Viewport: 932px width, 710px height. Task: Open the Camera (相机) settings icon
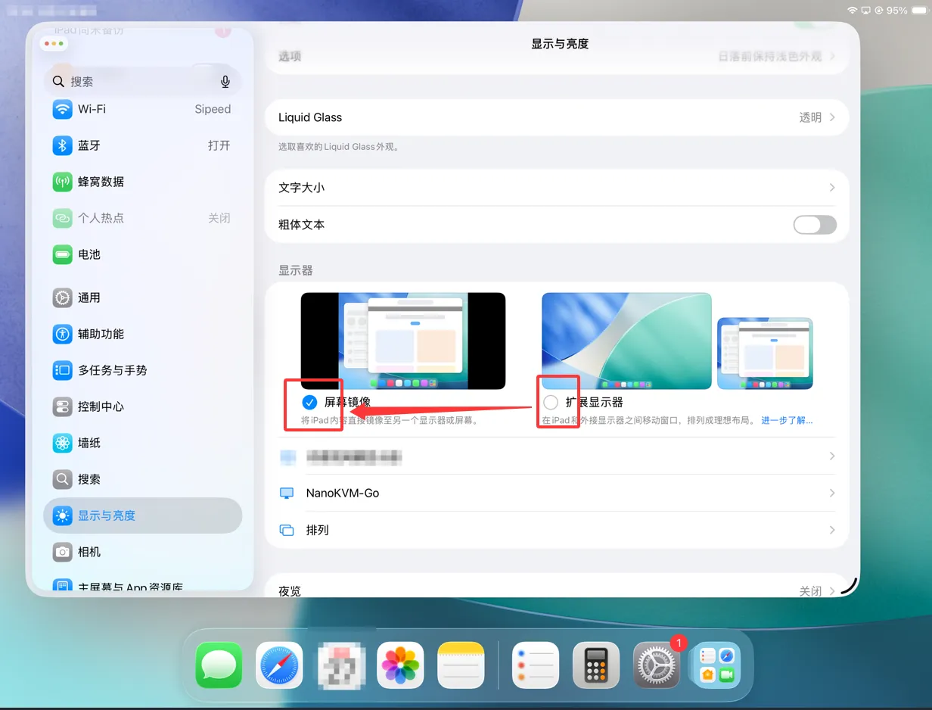(62, 552)
